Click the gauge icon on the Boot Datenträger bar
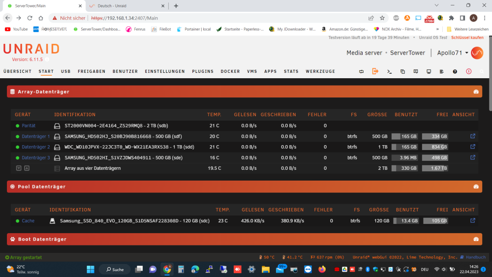Image resolution: width=492 pixels, height=277 pixels. 476,239
